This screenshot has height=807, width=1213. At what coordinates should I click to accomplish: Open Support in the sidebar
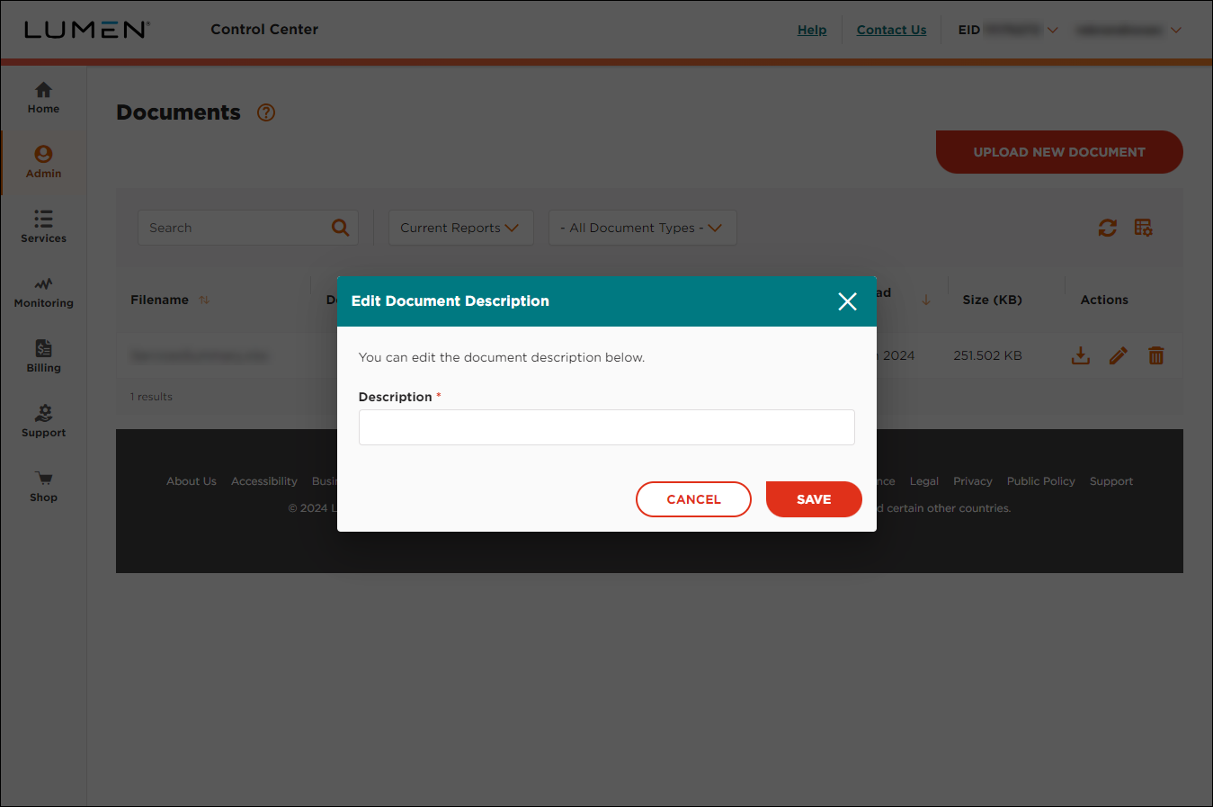click(43, 422)
